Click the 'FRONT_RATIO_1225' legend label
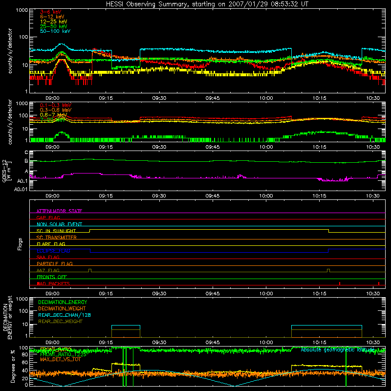The image size is (391, 391). tap(63, 354)
